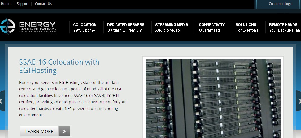
Task: Select Connectivity menu item
Action: 212,27
